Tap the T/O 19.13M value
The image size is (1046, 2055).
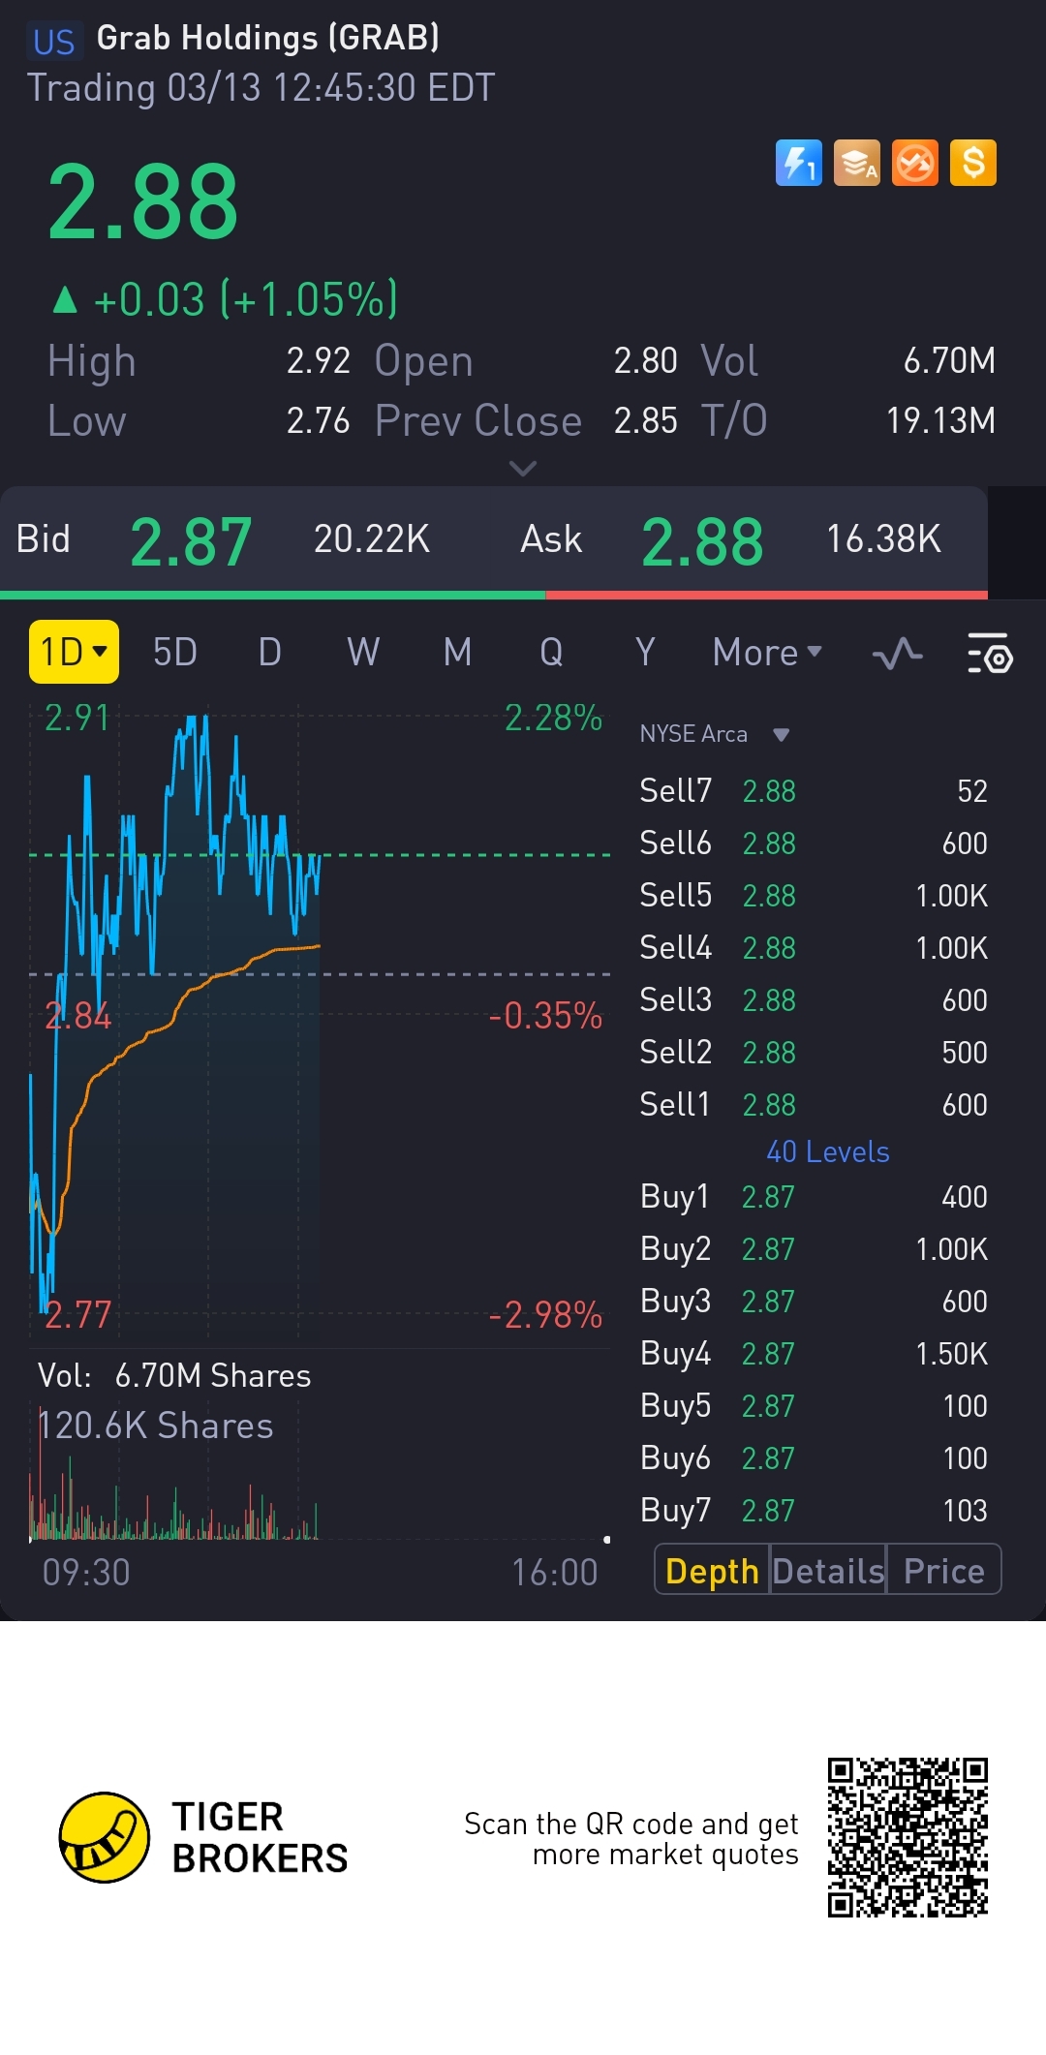(x=940, y=421)
